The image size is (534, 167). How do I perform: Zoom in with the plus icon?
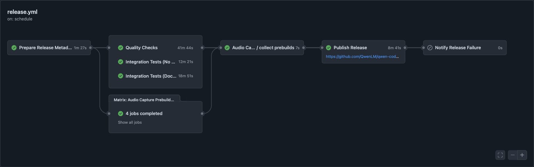coord(522,155)
